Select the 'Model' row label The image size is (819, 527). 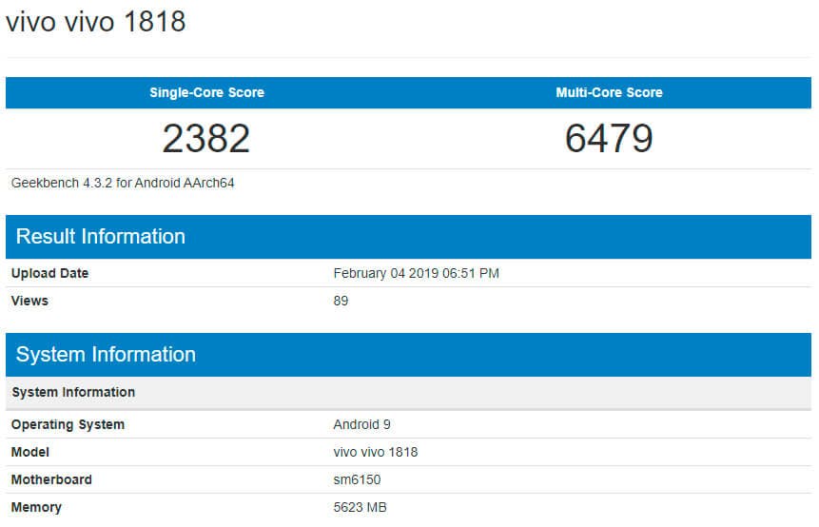(x=30, y=452)
